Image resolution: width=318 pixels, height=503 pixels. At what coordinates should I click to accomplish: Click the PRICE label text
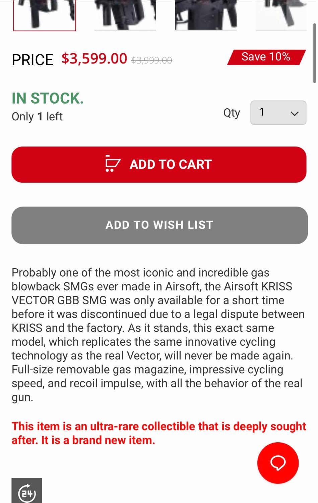[33, 60]
